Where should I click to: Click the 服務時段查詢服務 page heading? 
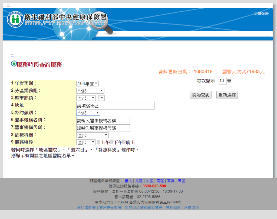click(39, 65)
